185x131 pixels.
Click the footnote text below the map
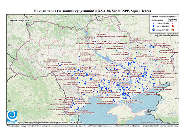[92, 126]
